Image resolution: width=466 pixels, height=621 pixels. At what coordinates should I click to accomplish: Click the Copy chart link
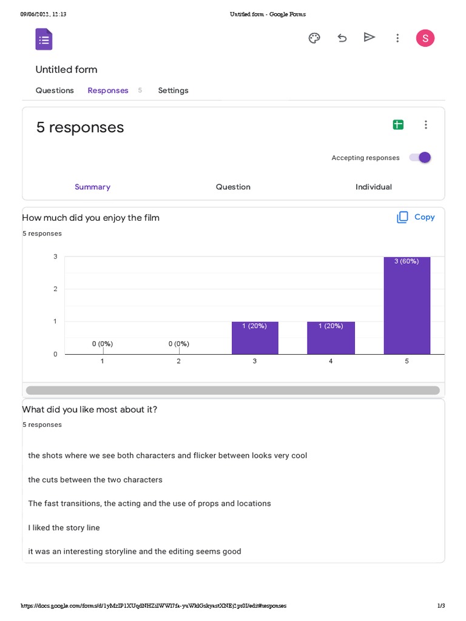tap(424, 217)
